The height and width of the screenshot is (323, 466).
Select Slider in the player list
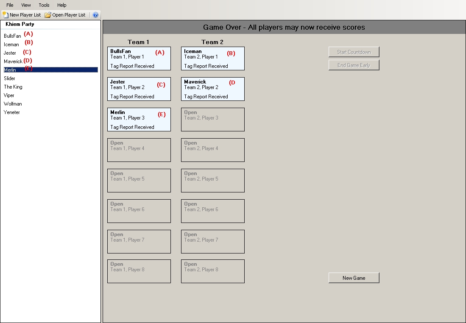(10, 78)
